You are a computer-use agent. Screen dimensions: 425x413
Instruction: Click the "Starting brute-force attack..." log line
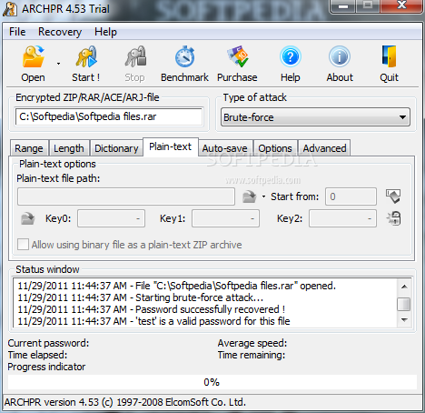coord(141,297)
